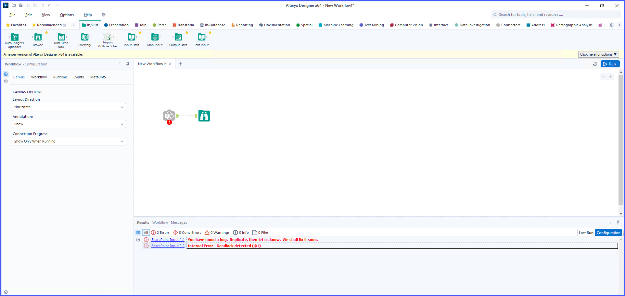
Task: Open the schedule history icon beside Run
Action: coord(595,64)
